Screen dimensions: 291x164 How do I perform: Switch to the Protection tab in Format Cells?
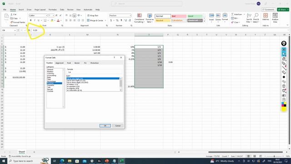point(95,63)
